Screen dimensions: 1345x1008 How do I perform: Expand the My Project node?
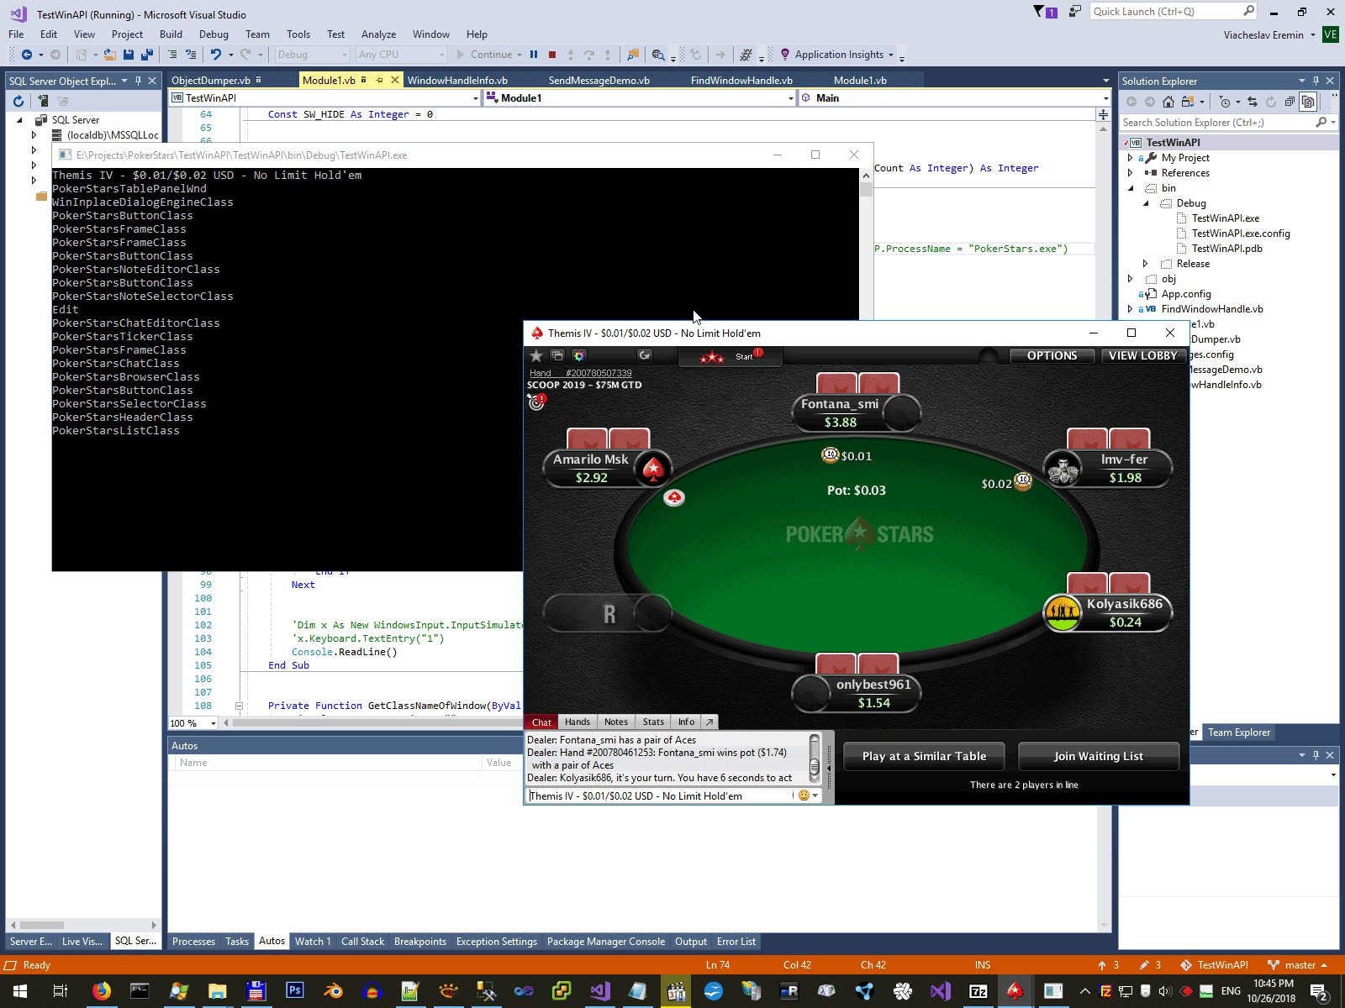[x=1130, y=158]
